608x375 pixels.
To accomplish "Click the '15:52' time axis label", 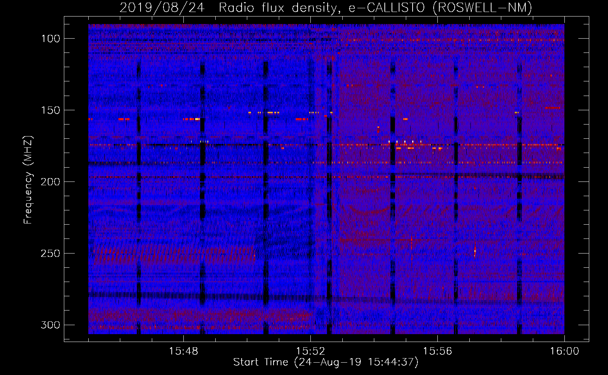I will click(x=310, y=351).
